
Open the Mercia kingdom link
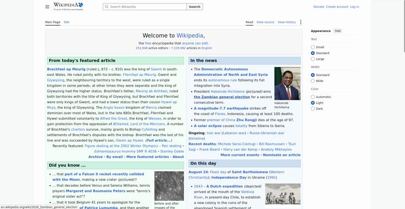coord(151,107)
